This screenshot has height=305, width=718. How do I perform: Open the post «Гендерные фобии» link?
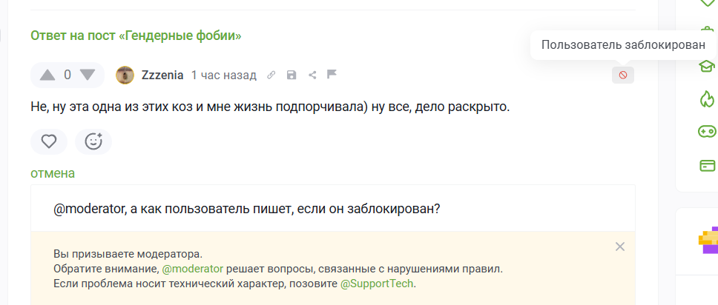click(136, 35)
